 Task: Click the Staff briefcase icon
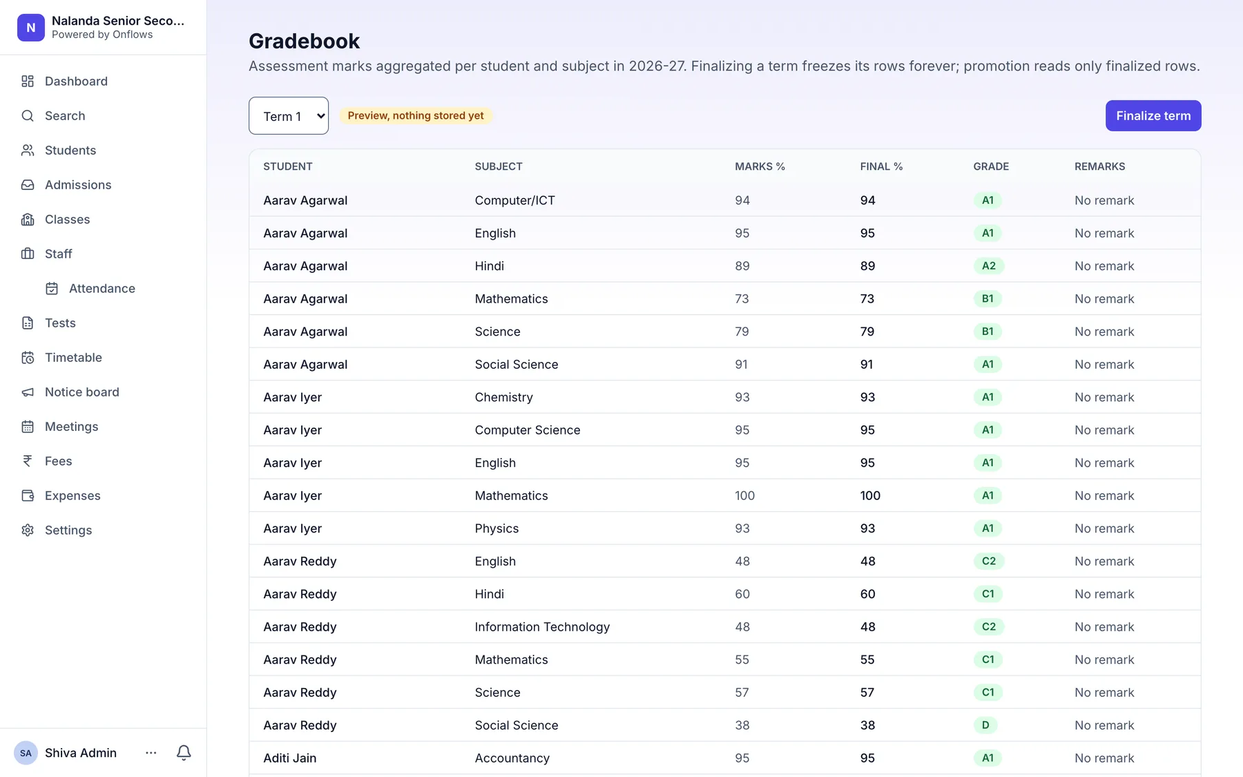[28, 254]
